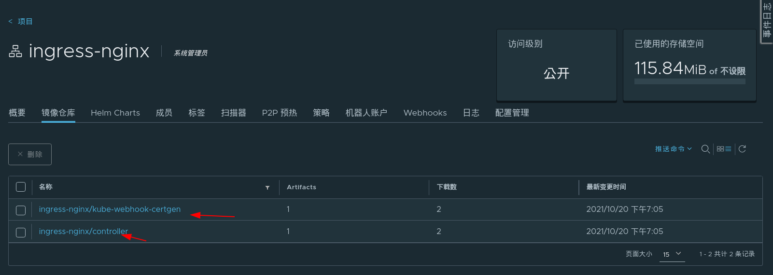Click the storage usage progress bar
This screenshot has height=275, width=773.
689,82
